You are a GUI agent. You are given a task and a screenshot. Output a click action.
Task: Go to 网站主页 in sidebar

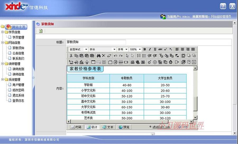pos(16,27)
